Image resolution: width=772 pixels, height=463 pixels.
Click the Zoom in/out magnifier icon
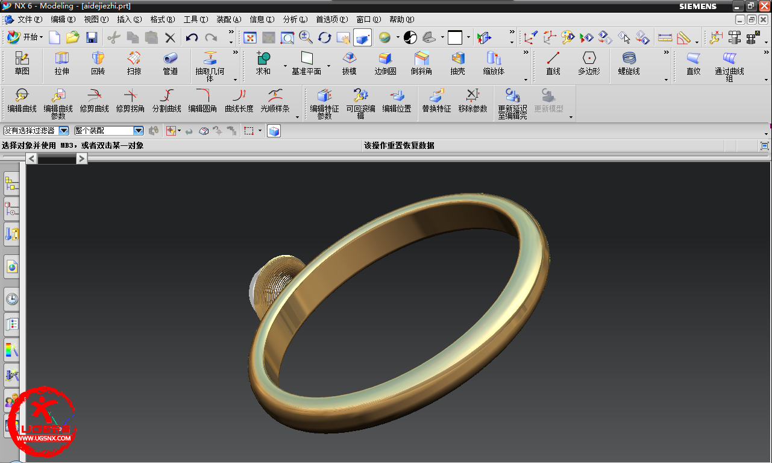[x=306, y=37]
